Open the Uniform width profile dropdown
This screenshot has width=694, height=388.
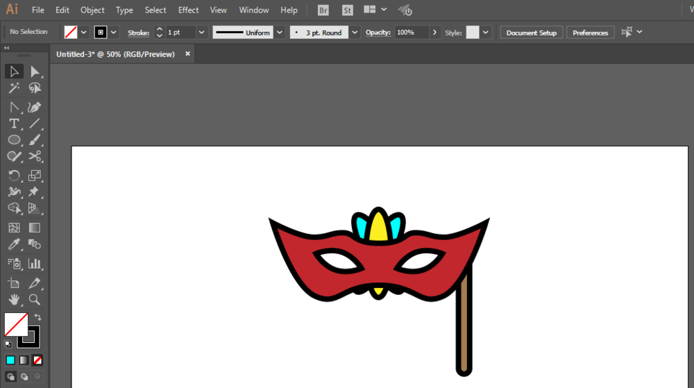[279, 33]
